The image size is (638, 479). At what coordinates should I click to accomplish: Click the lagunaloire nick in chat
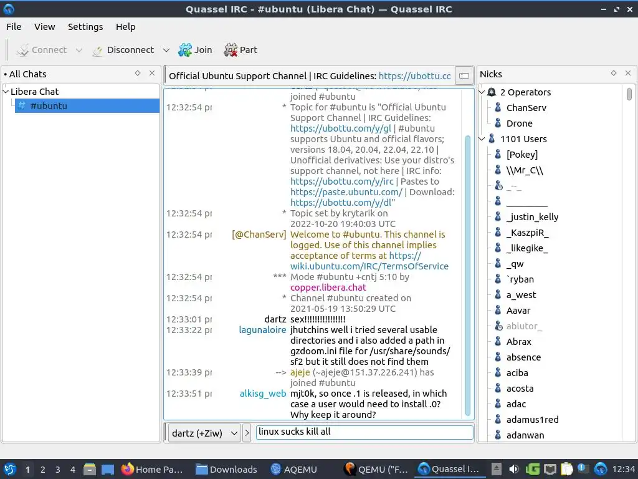(262, 330)
